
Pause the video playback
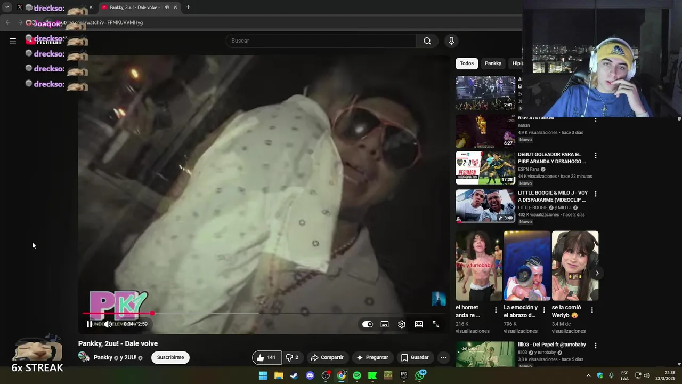click(x=89, y=324)
